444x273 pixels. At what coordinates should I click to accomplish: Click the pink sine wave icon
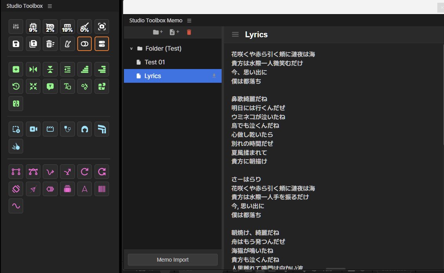[16, 206]
